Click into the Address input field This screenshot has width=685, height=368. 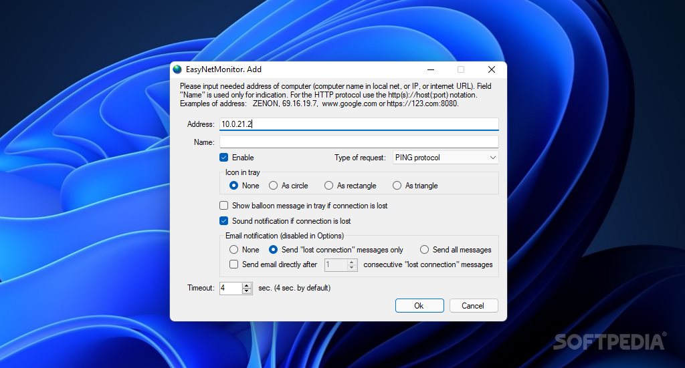[359, 124]
